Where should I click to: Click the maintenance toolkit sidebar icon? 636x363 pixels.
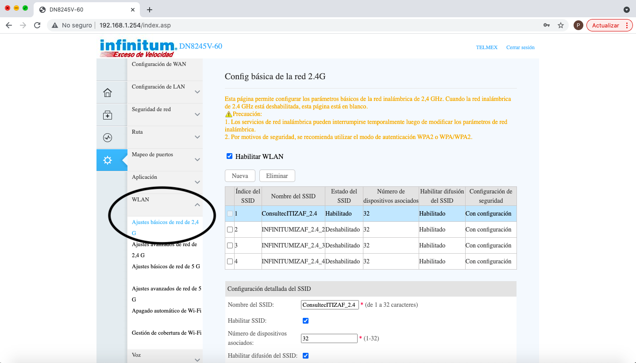tap(108, 115)
